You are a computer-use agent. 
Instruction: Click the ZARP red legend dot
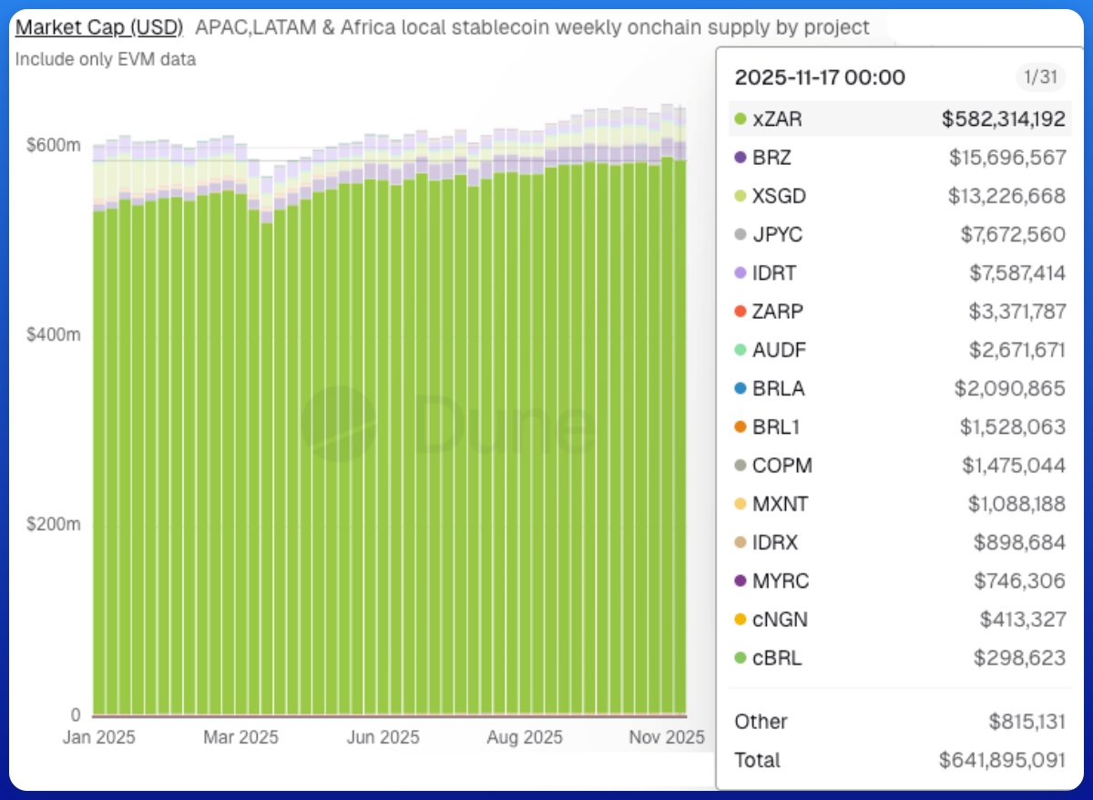click(741, 312)
